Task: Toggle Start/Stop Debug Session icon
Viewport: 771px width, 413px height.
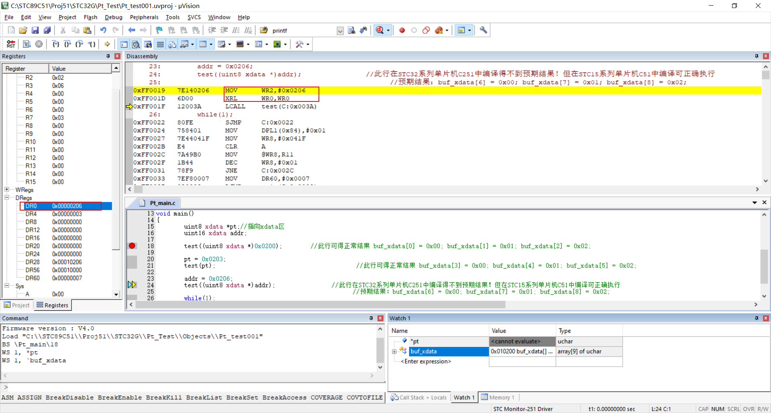Action: click(379, 30)
